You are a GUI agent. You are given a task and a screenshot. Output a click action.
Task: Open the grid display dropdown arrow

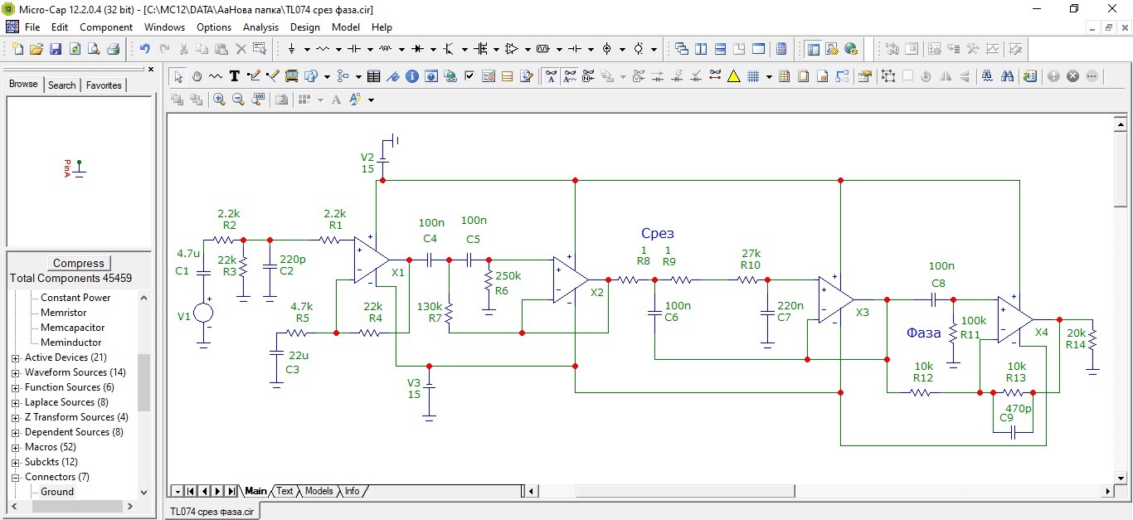click(x=769, y=76)
